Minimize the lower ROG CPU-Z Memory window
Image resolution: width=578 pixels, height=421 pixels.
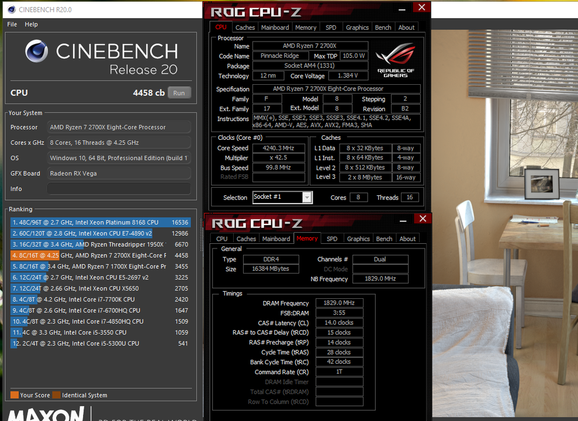(403, 220)
